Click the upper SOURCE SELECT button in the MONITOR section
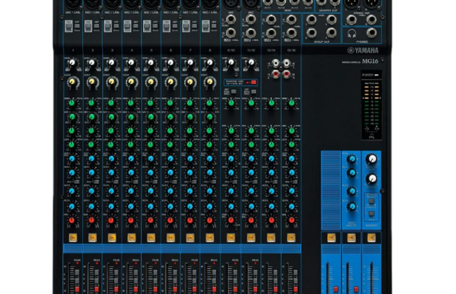Screen dimensions: 456x294 371,201
